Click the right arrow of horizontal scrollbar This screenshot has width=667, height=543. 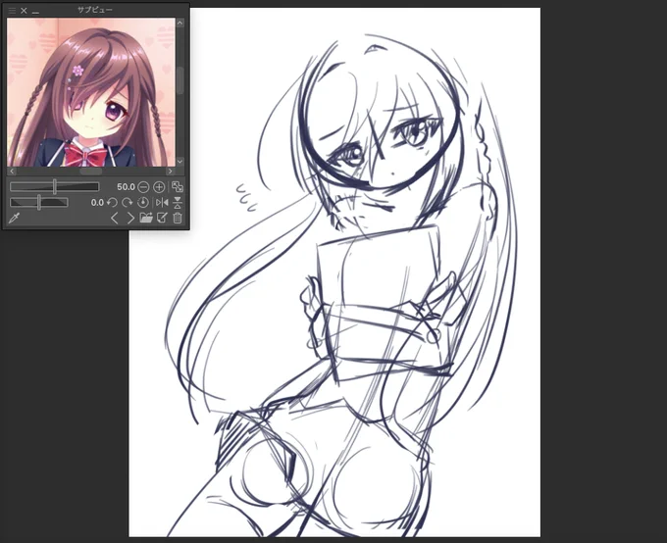pyautogui.click(x=170, y=171)
